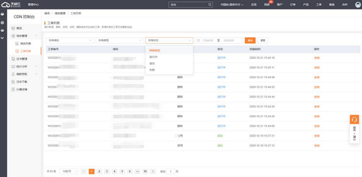Viewport: 362px width, 177px height.
Task: Click the 域名列表 list icon
Action: pos(17,43)
